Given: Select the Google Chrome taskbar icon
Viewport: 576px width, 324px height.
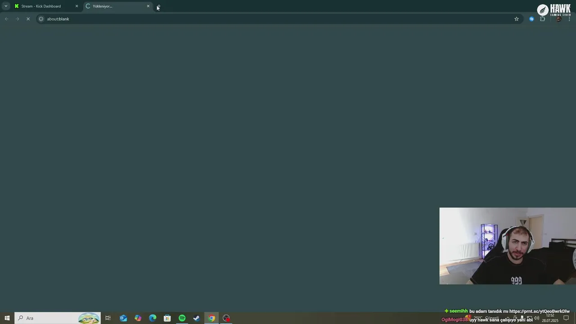Looking at the screenshot, I should click(211, 318).
